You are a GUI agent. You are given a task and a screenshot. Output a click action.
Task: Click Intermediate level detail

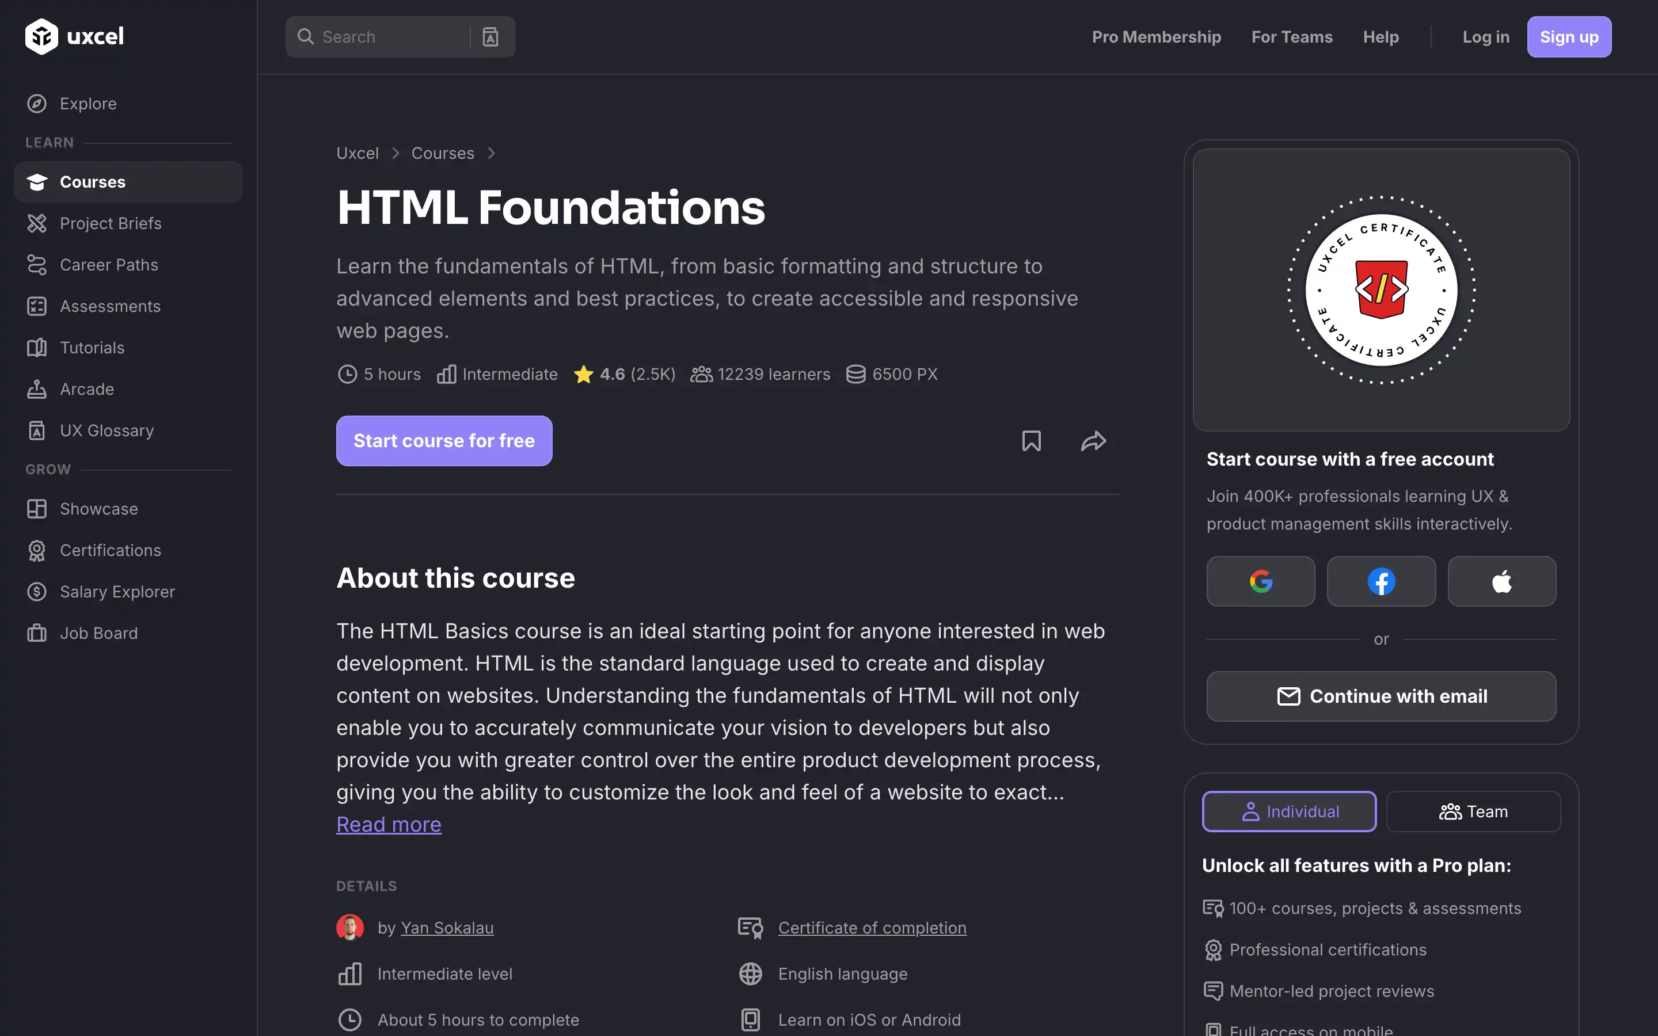(x=444, y=974)
